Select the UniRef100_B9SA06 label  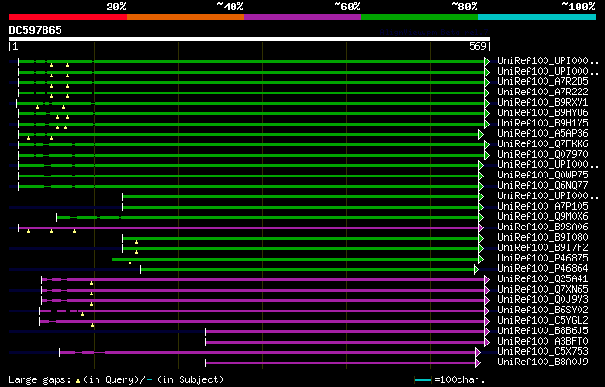click(x=543, y=227)
